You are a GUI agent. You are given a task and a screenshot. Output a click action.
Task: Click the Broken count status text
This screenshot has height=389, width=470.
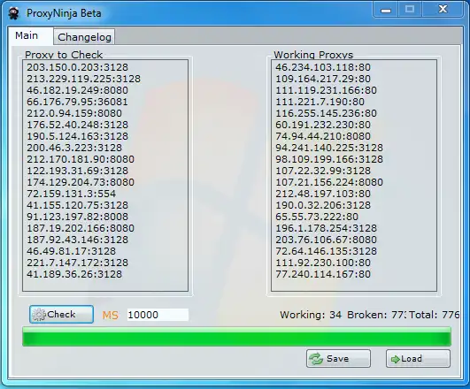point(376,315)
